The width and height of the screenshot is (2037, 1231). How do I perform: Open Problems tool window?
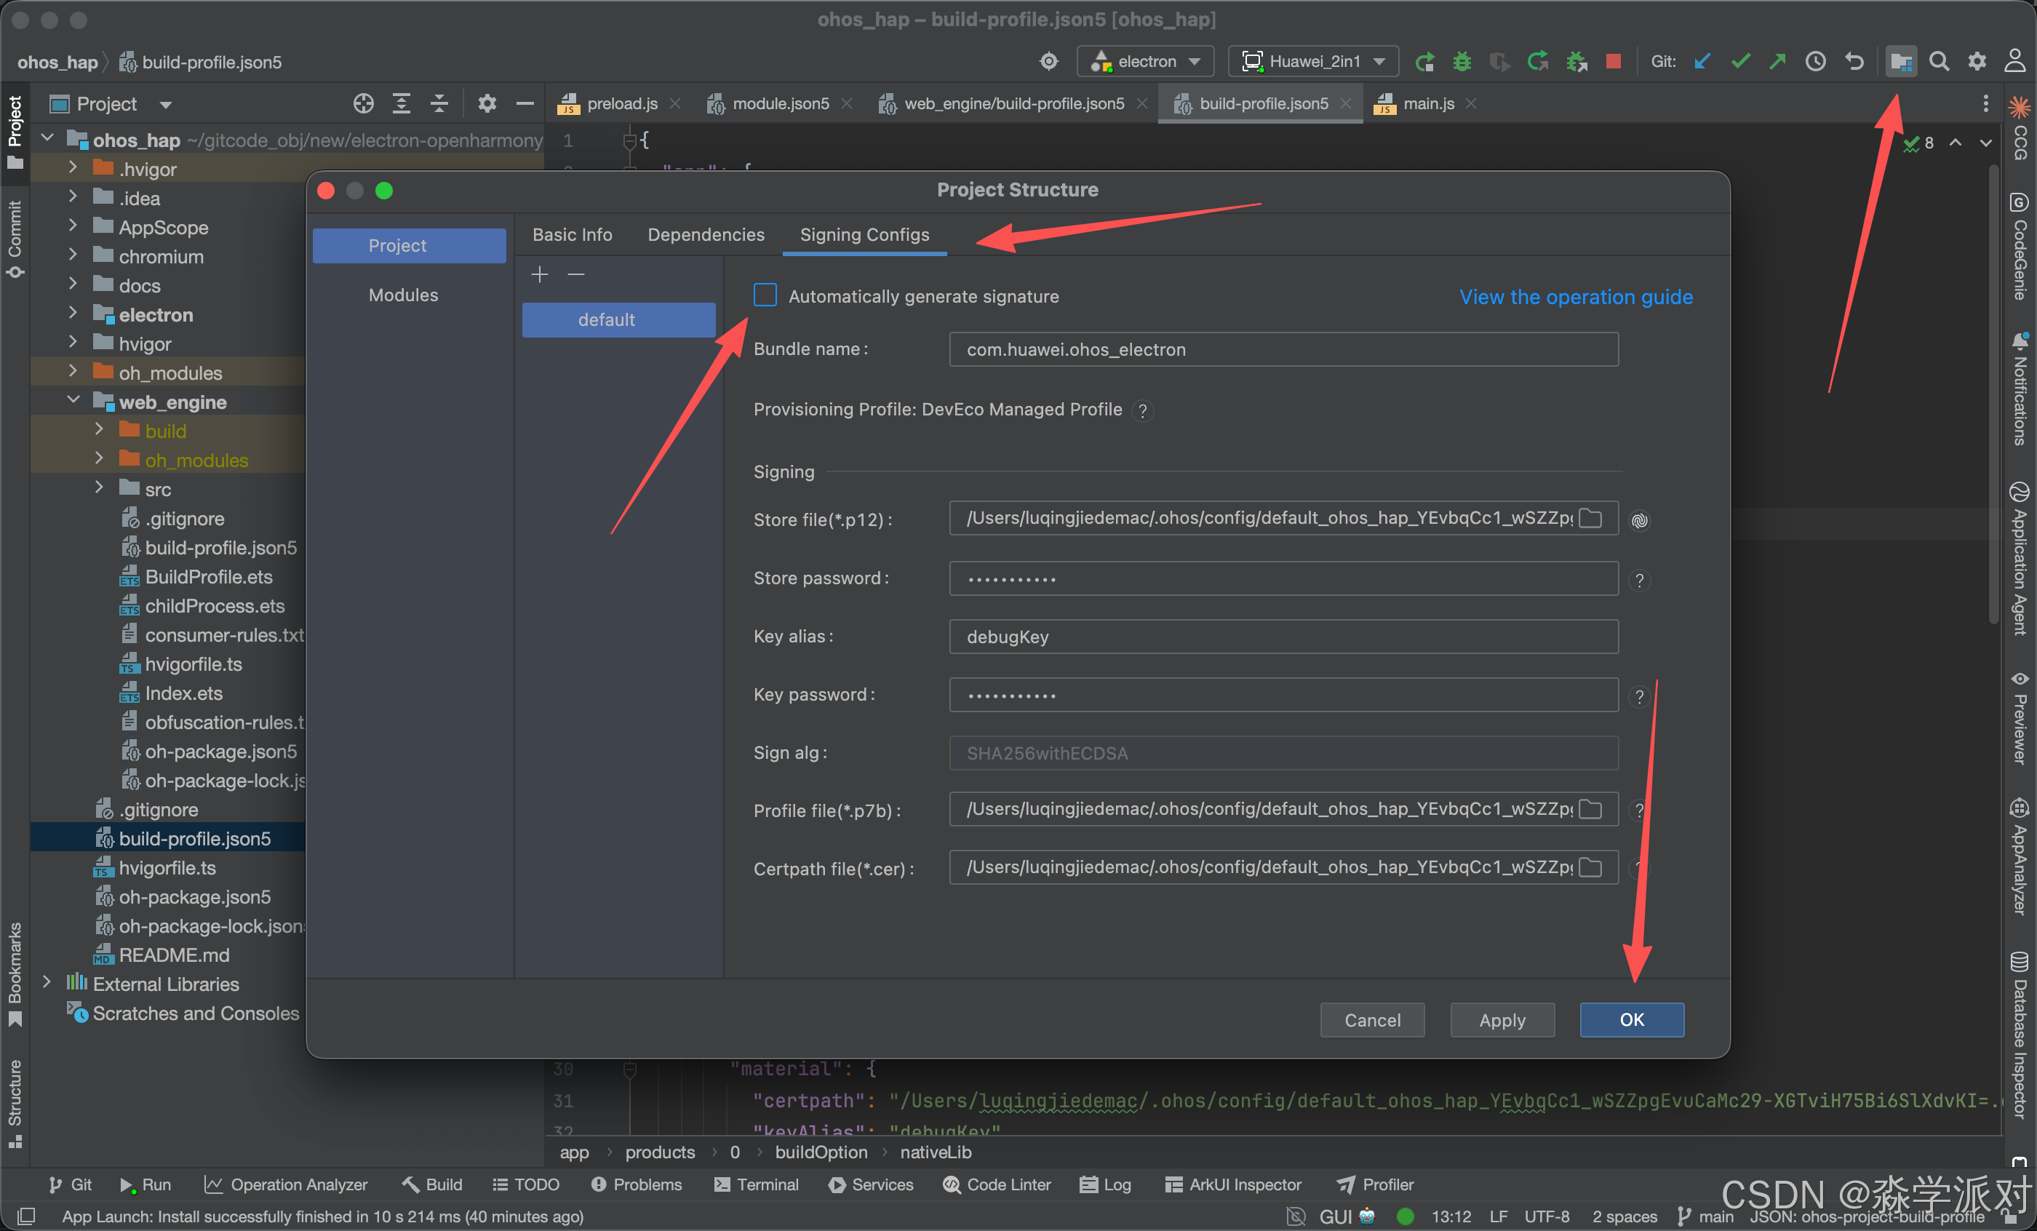637,1184
